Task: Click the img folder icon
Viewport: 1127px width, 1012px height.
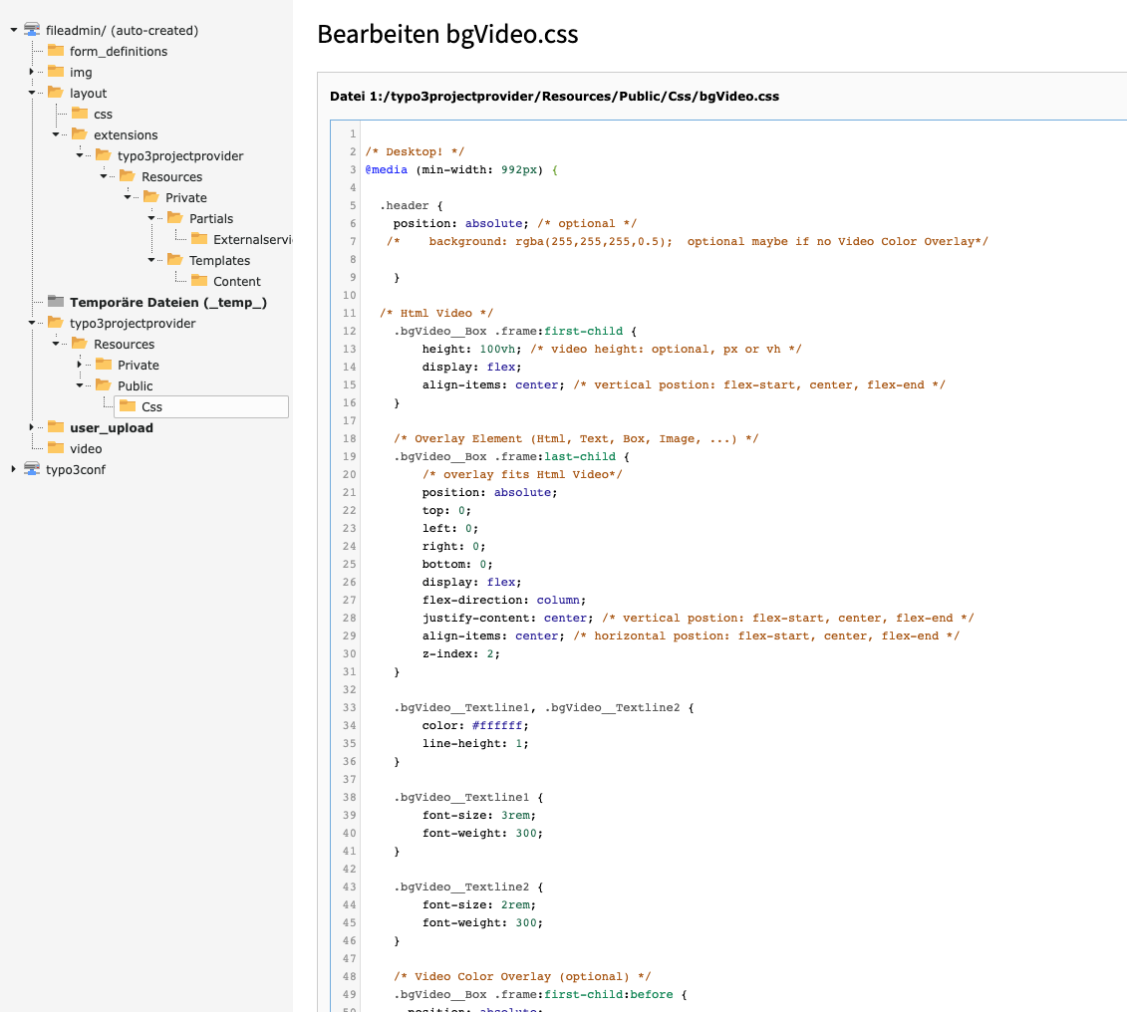Action: [56, 72]
